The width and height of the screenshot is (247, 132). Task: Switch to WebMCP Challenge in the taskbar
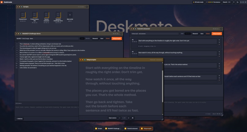pyautogui.click(x=113, y=129)
